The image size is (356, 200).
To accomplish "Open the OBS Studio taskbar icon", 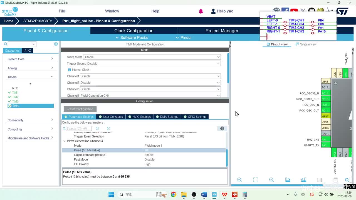I will point(194,194).
